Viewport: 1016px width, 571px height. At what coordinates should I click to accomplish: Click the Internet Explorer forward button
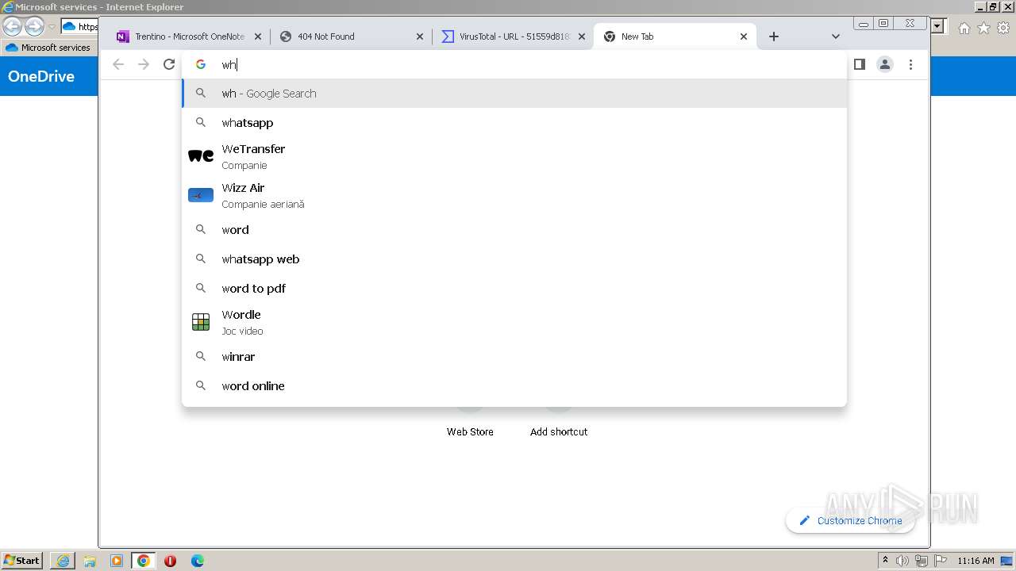click(34, 26)
